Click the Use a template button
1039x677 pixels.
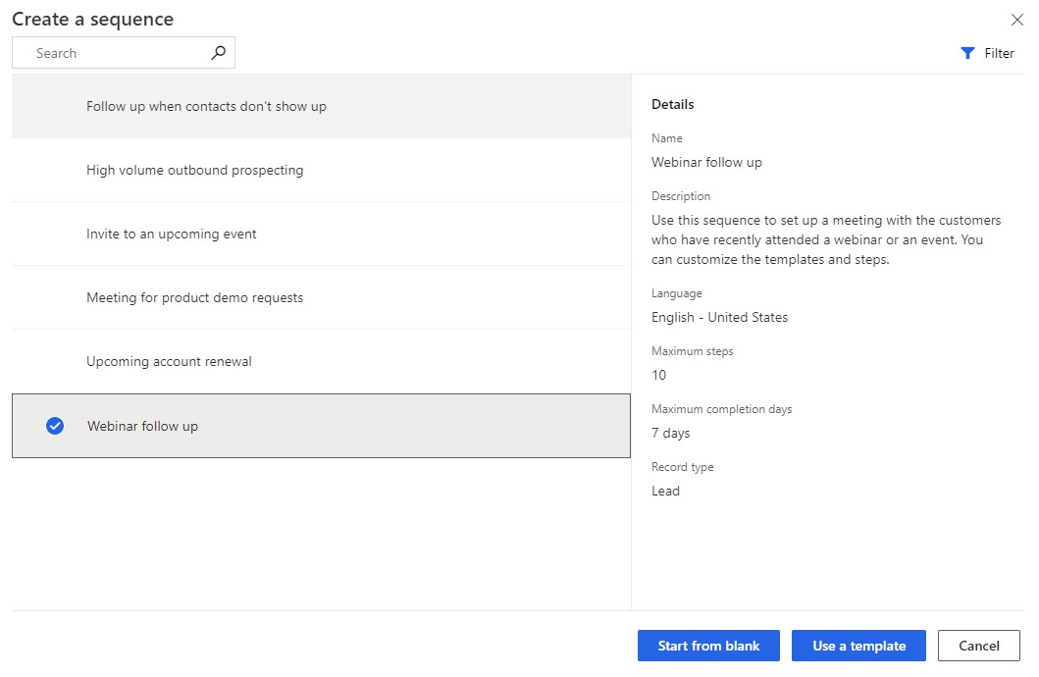pyautogui.click(x=858, y=646)
